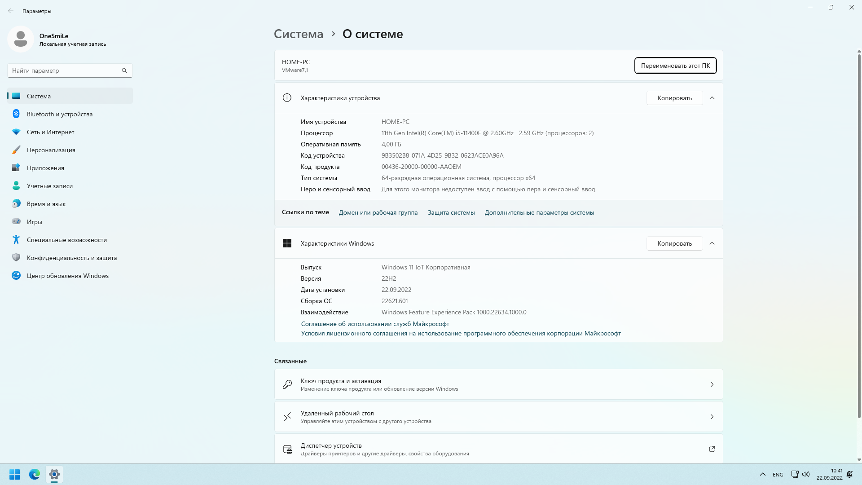Click the taskbar volume icon
Image resolution: width=862 pixels, height=485 pixels.
806,474
